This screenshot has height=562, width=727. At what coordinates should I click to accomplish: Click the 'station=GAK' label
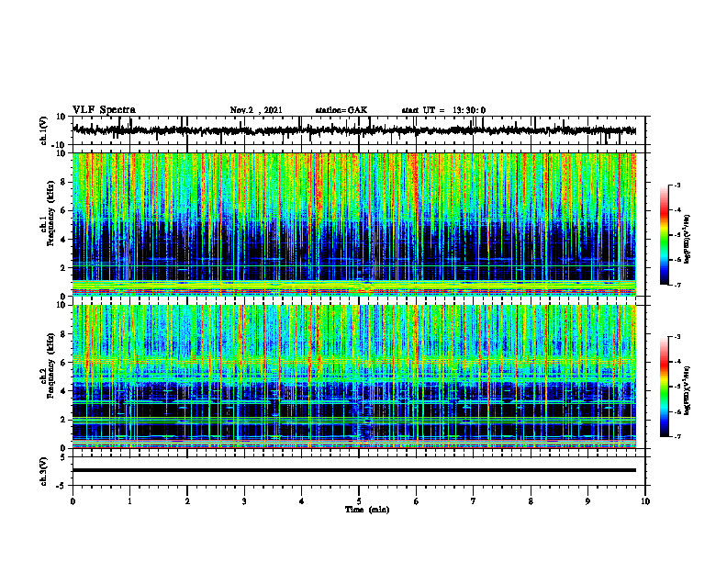coord(341,110)
